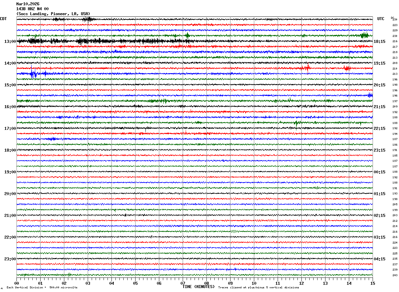Image resolution: width=399 pixels, height=292 pixels.
Task: Click minute tick '15' on the bottom axis
Action: (x=373, y=283)
